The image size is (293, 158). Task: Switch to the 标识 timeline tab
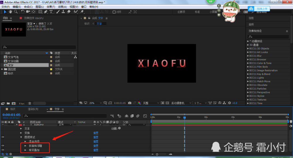[x=13, y=109]
